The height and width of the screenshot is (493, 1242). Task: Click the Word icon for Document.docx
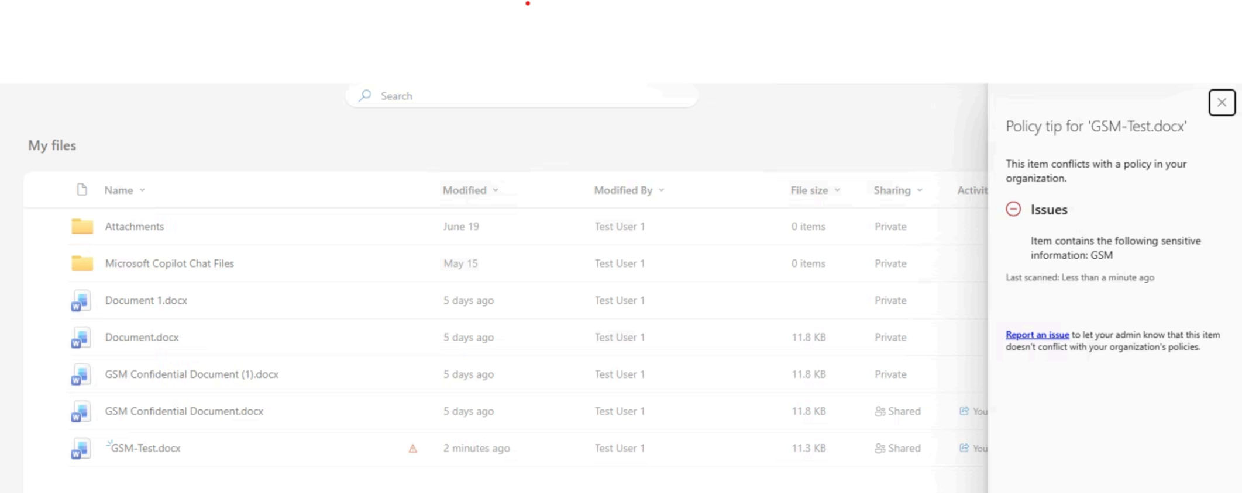pos(81,338)
